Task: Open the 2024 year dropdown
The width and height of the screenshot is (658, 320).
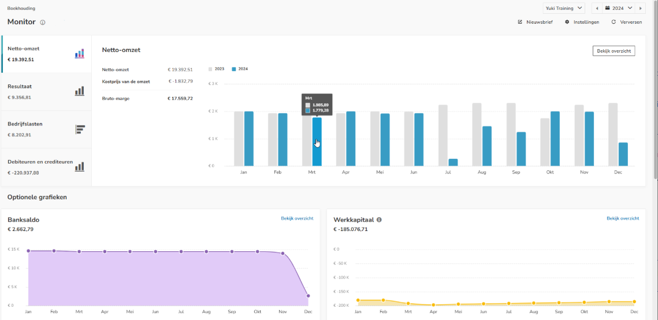Action: coord(619,8)
